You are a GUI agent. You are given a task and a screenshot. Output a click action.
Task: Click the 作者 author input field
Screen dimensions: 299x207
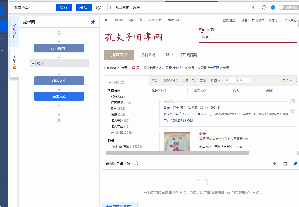(250, 91)
